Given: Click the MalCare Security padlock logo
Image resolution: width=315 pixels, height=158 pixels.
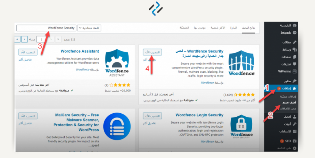Looking at the screenshot, I should pyautogui.click(x=117, y=127).
